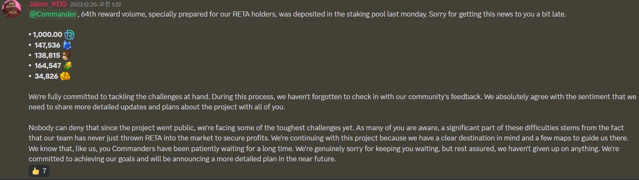
Task: Click the corn emoji beside 164,547
Action: click(x=68, y=66)
